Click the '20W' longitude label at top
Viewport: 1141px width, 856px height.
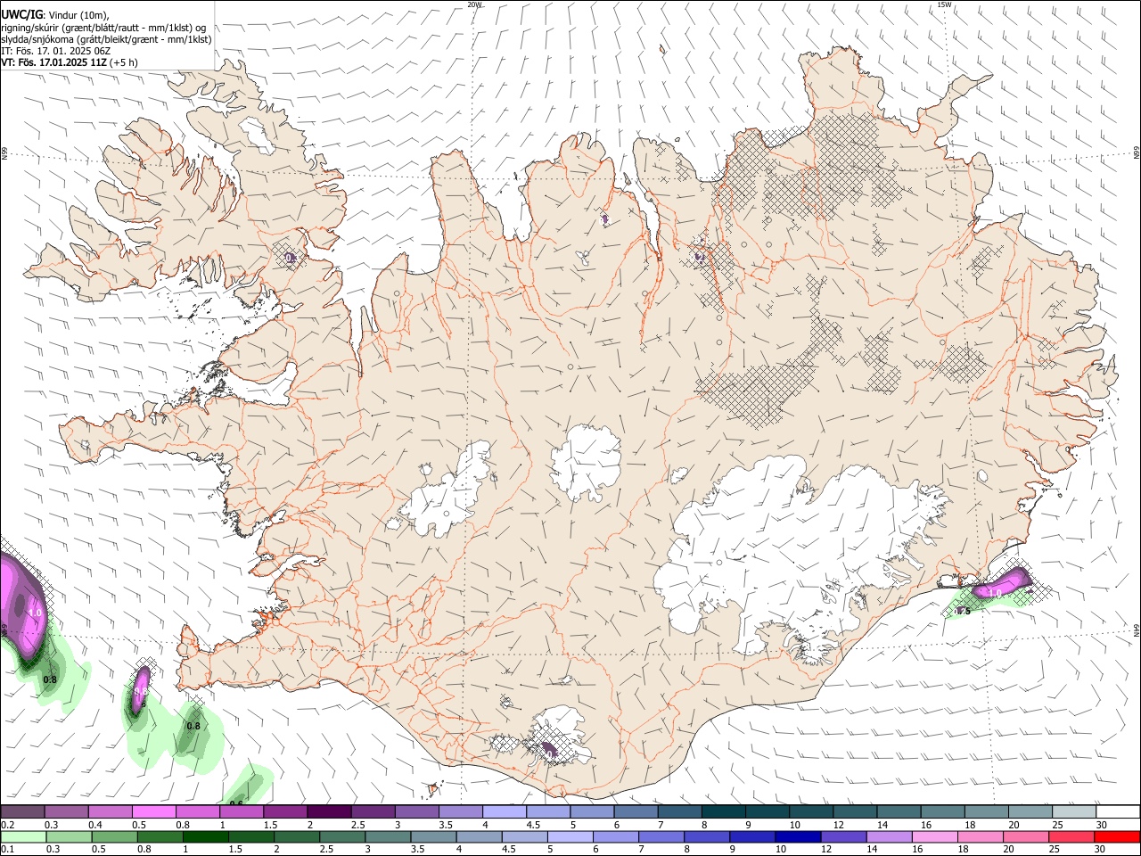click(x=474, y=4)
